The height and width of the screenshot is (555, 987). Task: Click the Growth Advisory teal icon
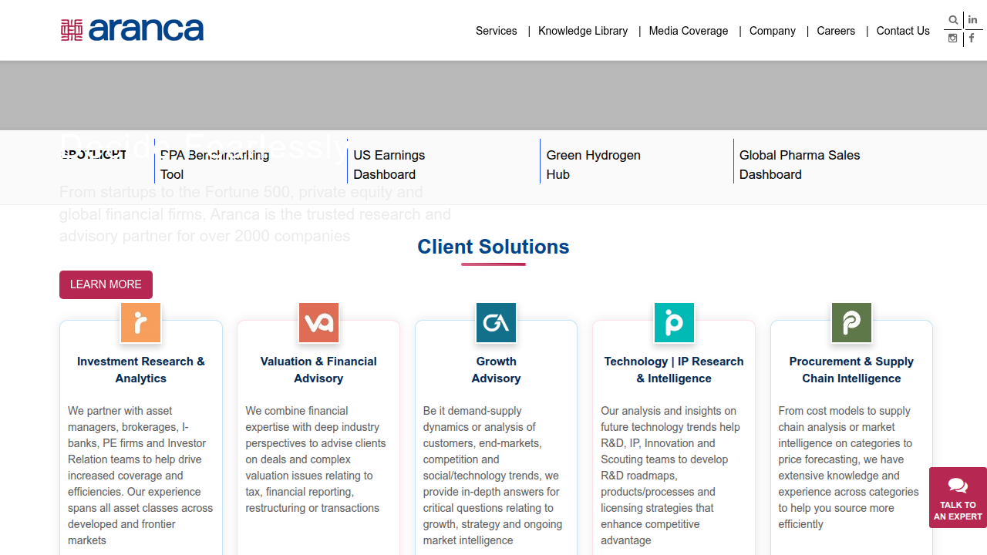pyautogui.click(x=496, y=322)
